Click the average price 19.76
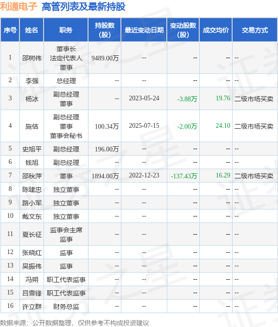The width and height of the screenshot is (278, 327). point(223,98)
